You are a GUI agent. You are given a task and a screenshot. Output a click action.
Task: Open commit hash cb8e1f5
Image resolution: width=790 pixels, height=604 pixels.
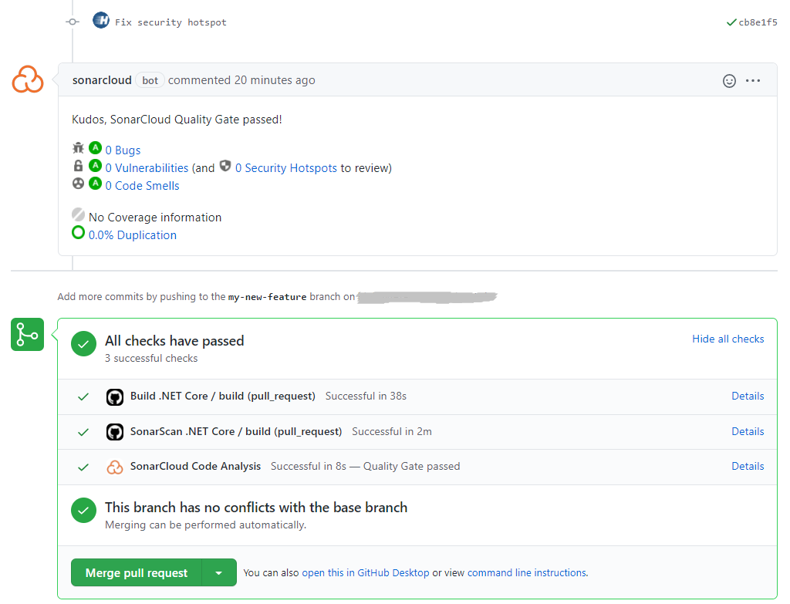[758, 22]
